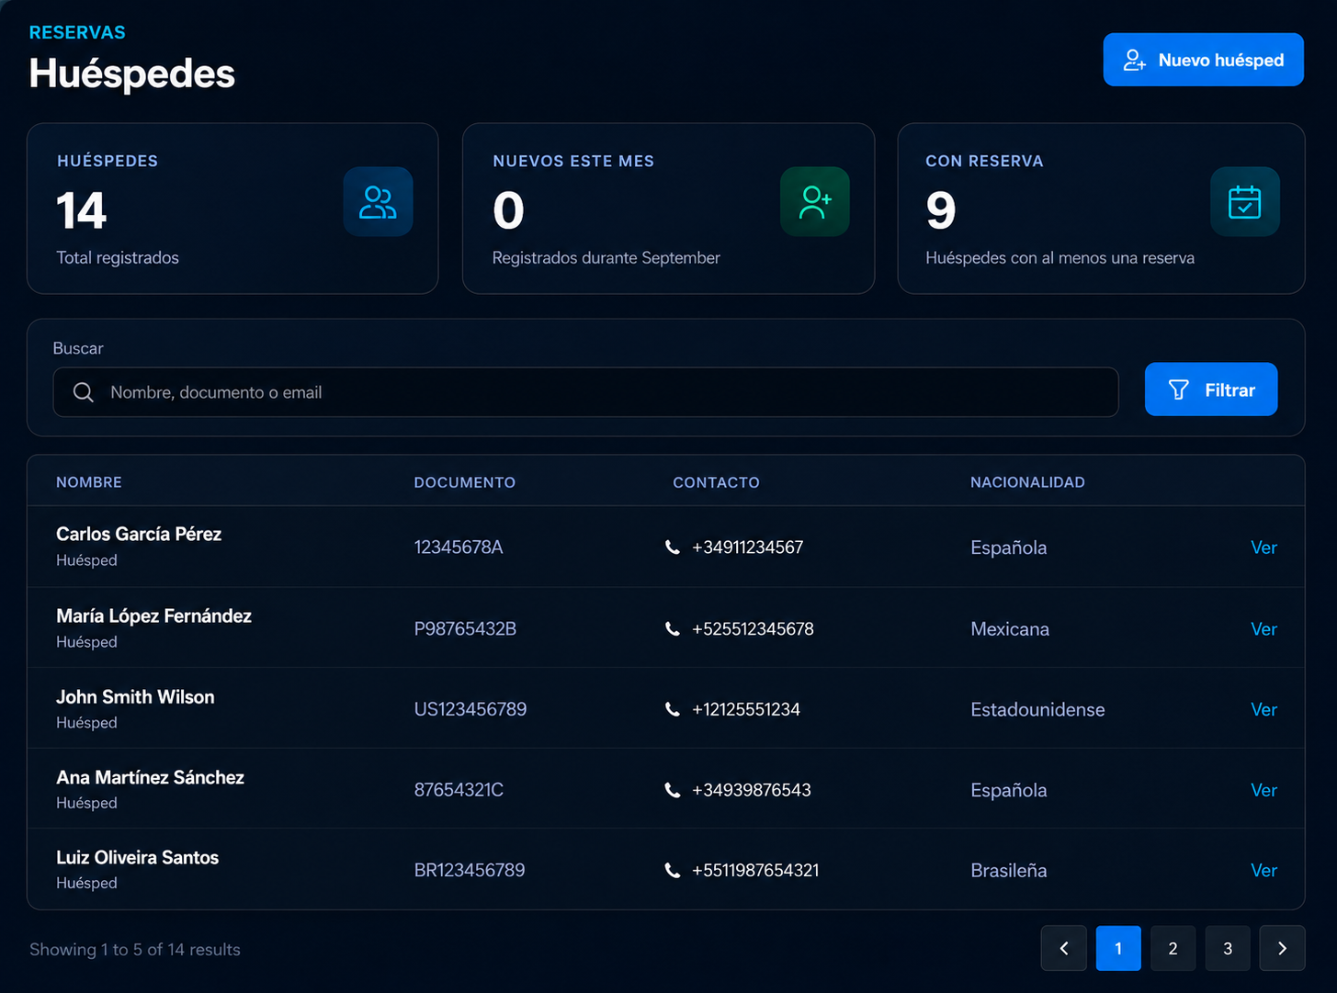This screenshot has height=993, width=1337.
Task: Open Ver link for Ana Martínez Sánchez
Action: pyautogui.click(x=1263, y=790)
